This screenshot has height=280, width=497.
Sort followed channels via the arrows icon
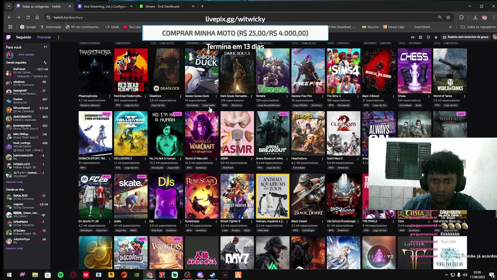(x=45, y=63)
